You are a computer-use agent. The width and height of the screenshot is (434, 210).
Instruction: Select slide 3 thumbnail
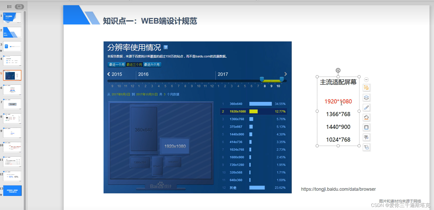[x=12, y=46]
